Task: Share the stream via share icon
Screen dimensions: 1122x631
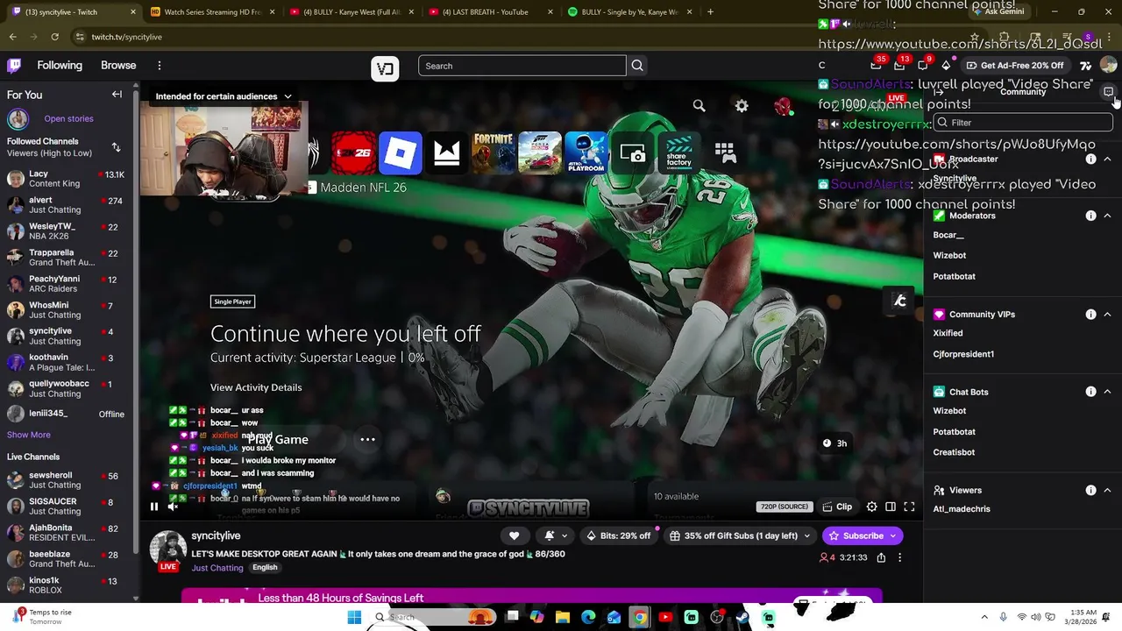Action: click(x=881, y=557)
